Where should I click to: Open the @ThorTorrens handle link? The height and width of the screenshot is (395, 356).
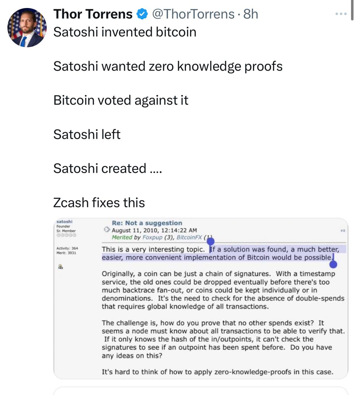tap(193, 14)
